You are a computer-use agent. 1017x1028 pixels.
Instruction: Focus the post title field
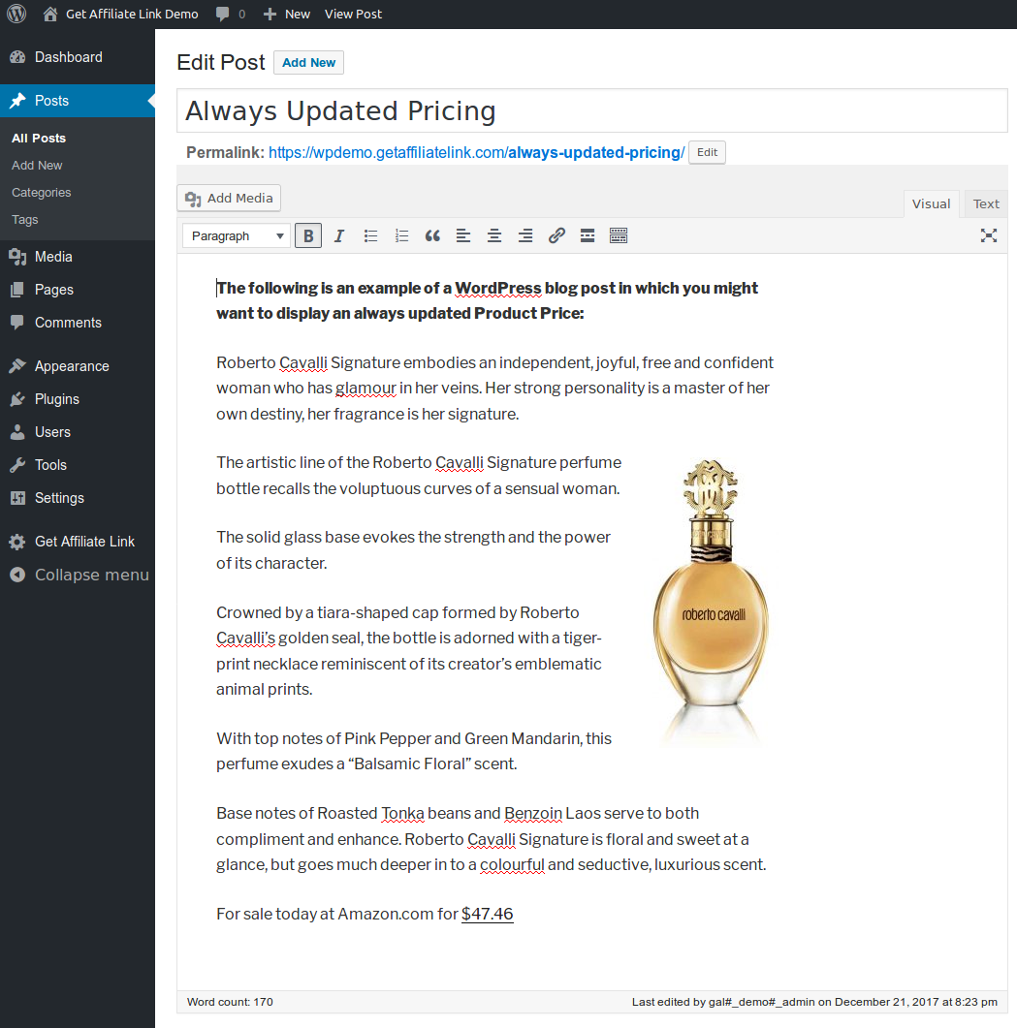point(591,110)
